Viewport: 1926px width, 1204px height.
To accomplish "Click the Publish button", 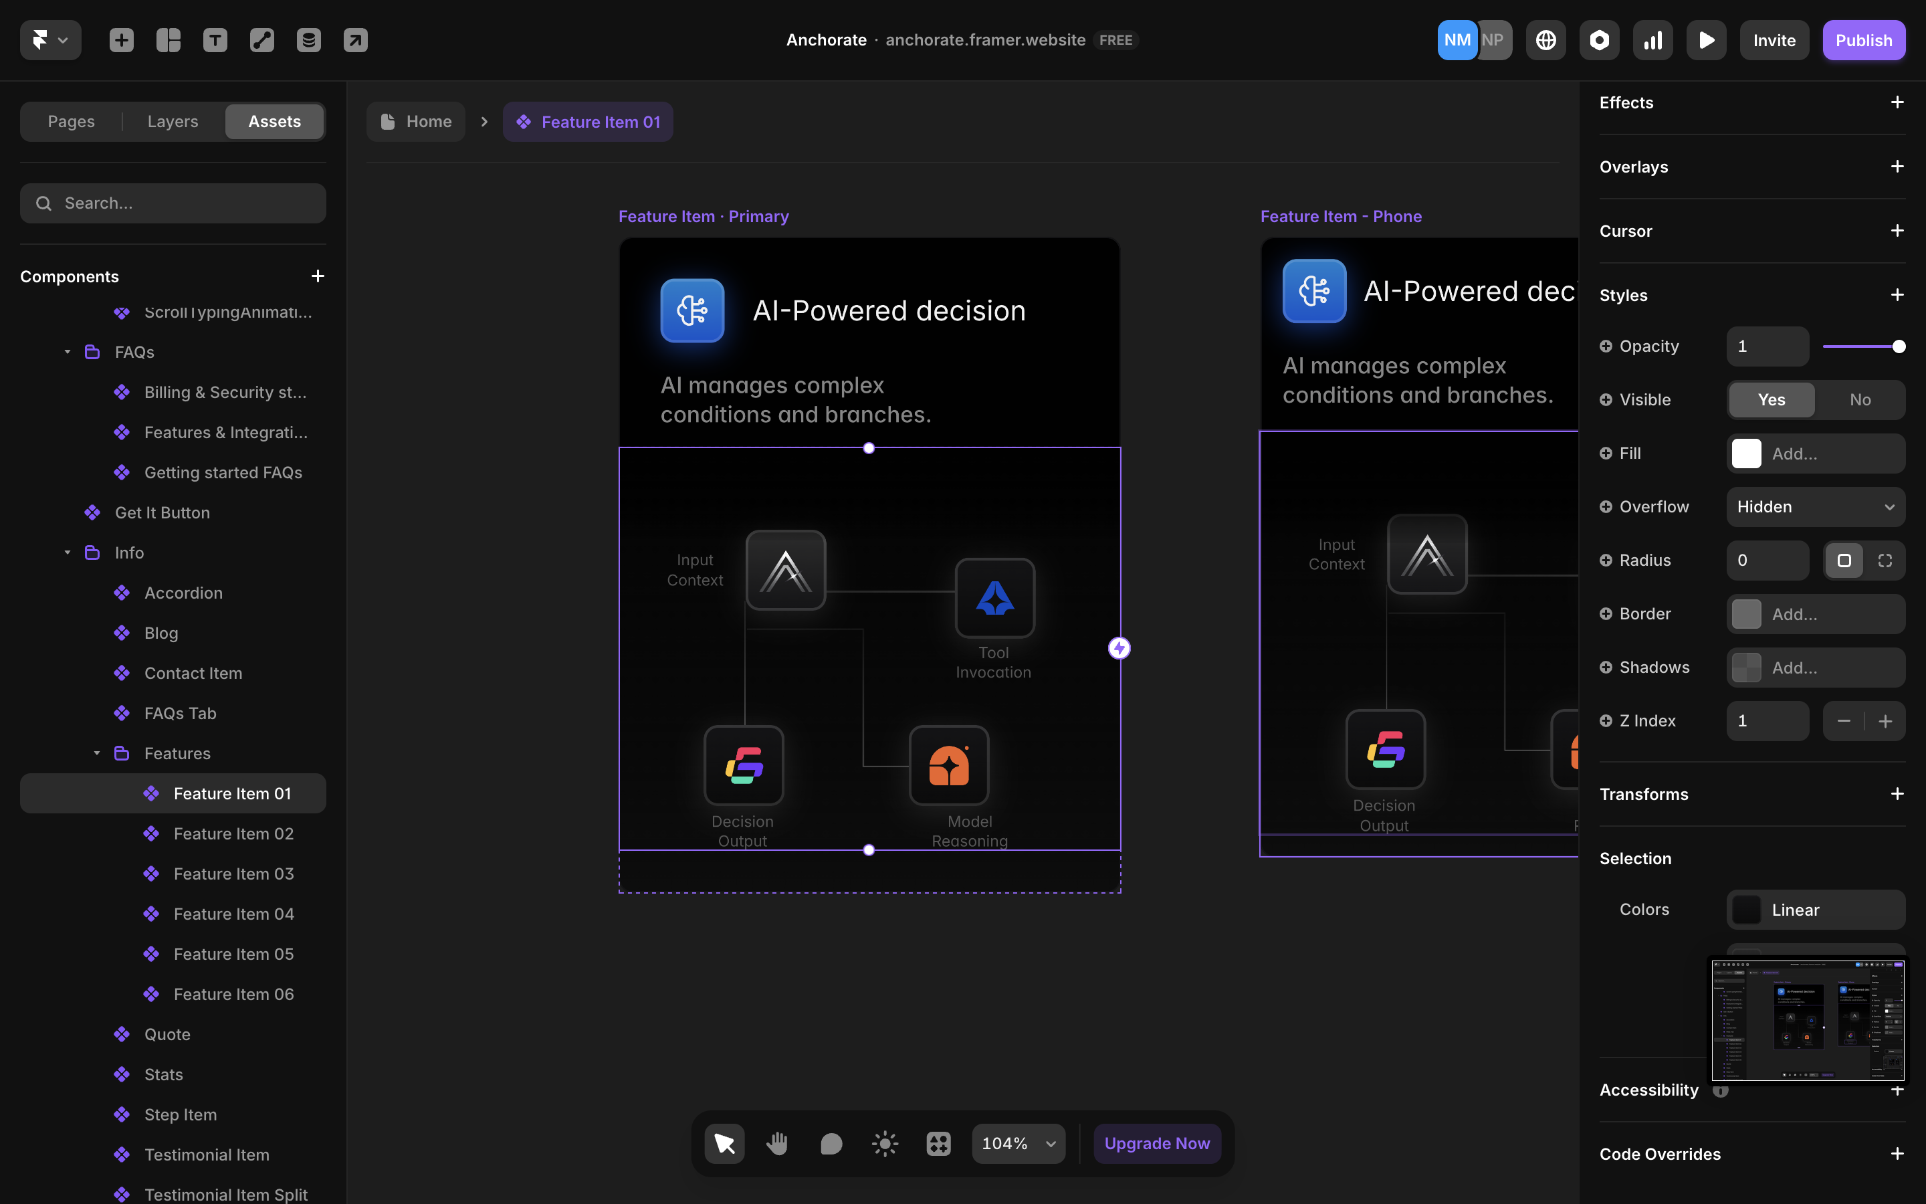I will (1863, 40).
